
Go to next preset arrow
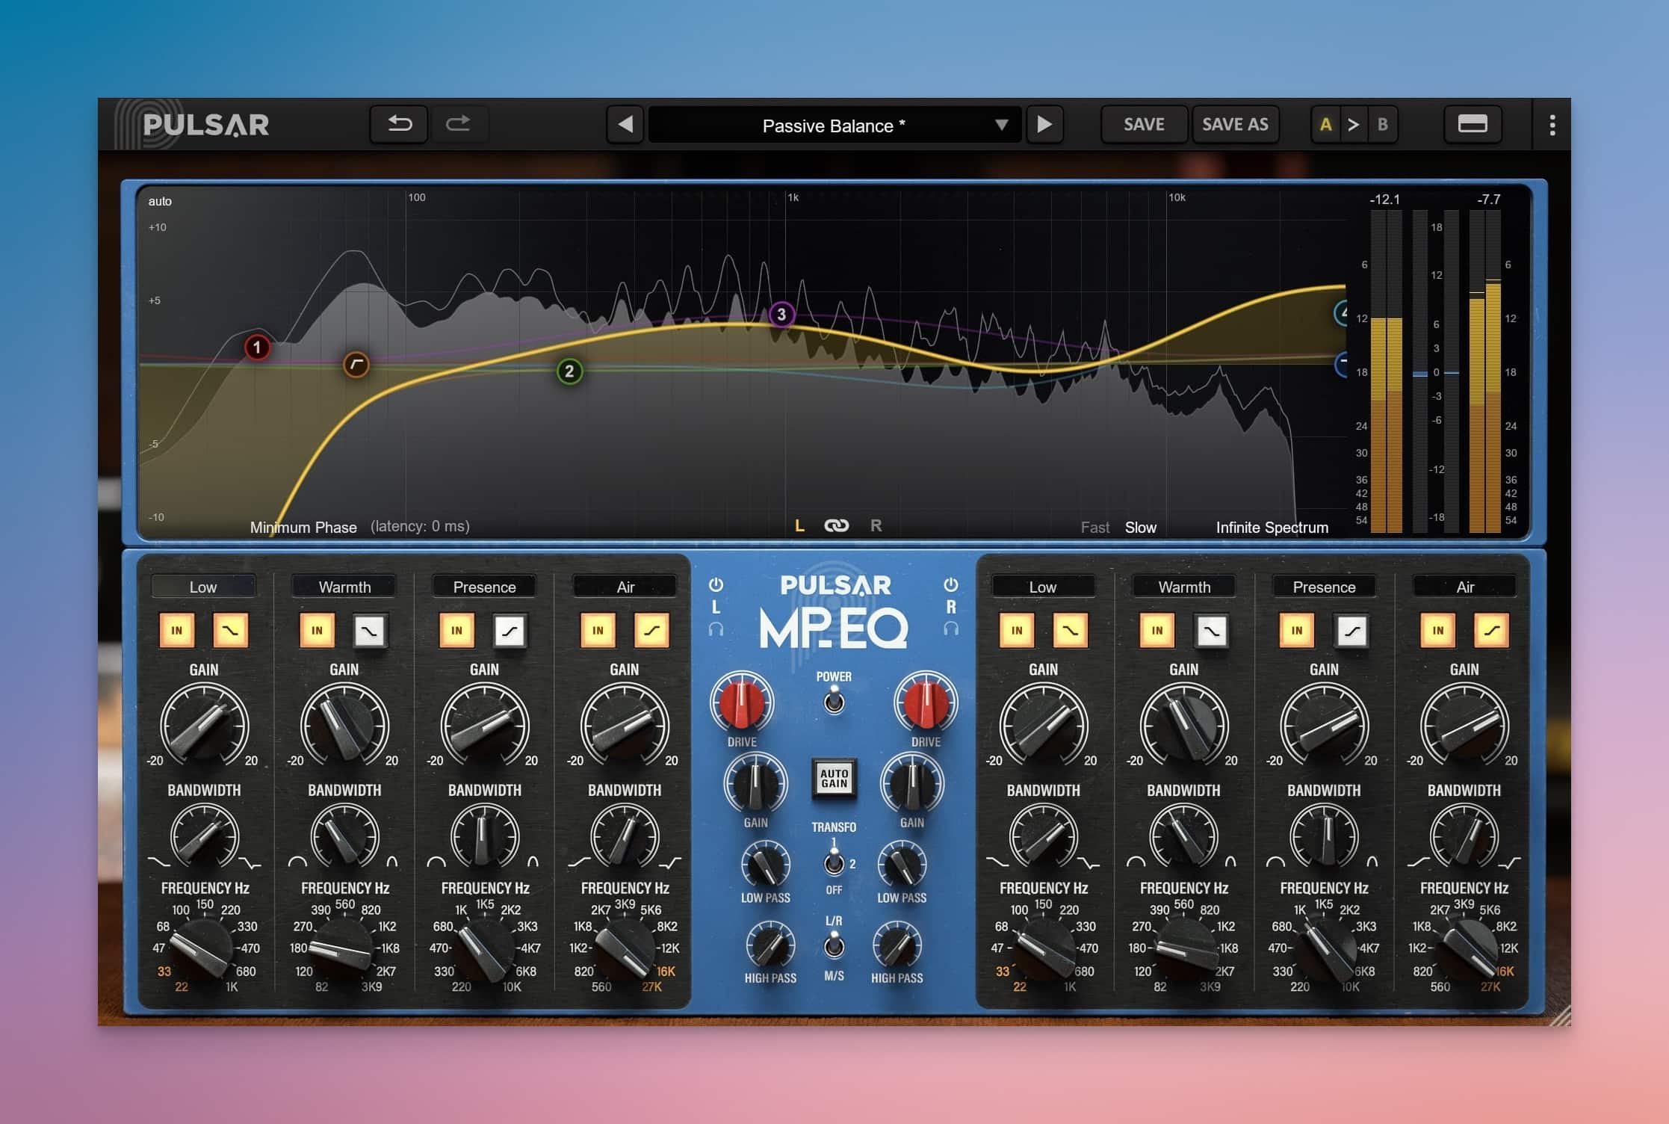pyautogui.click(x=1044, y=124)
